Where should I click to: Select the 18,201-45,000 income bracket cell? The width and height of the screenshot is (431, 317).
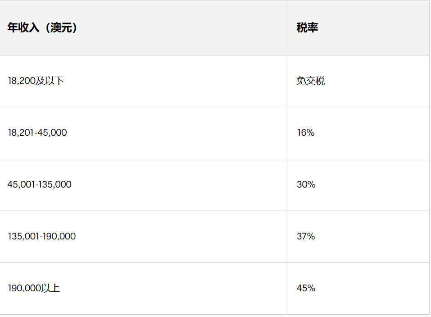37,133
